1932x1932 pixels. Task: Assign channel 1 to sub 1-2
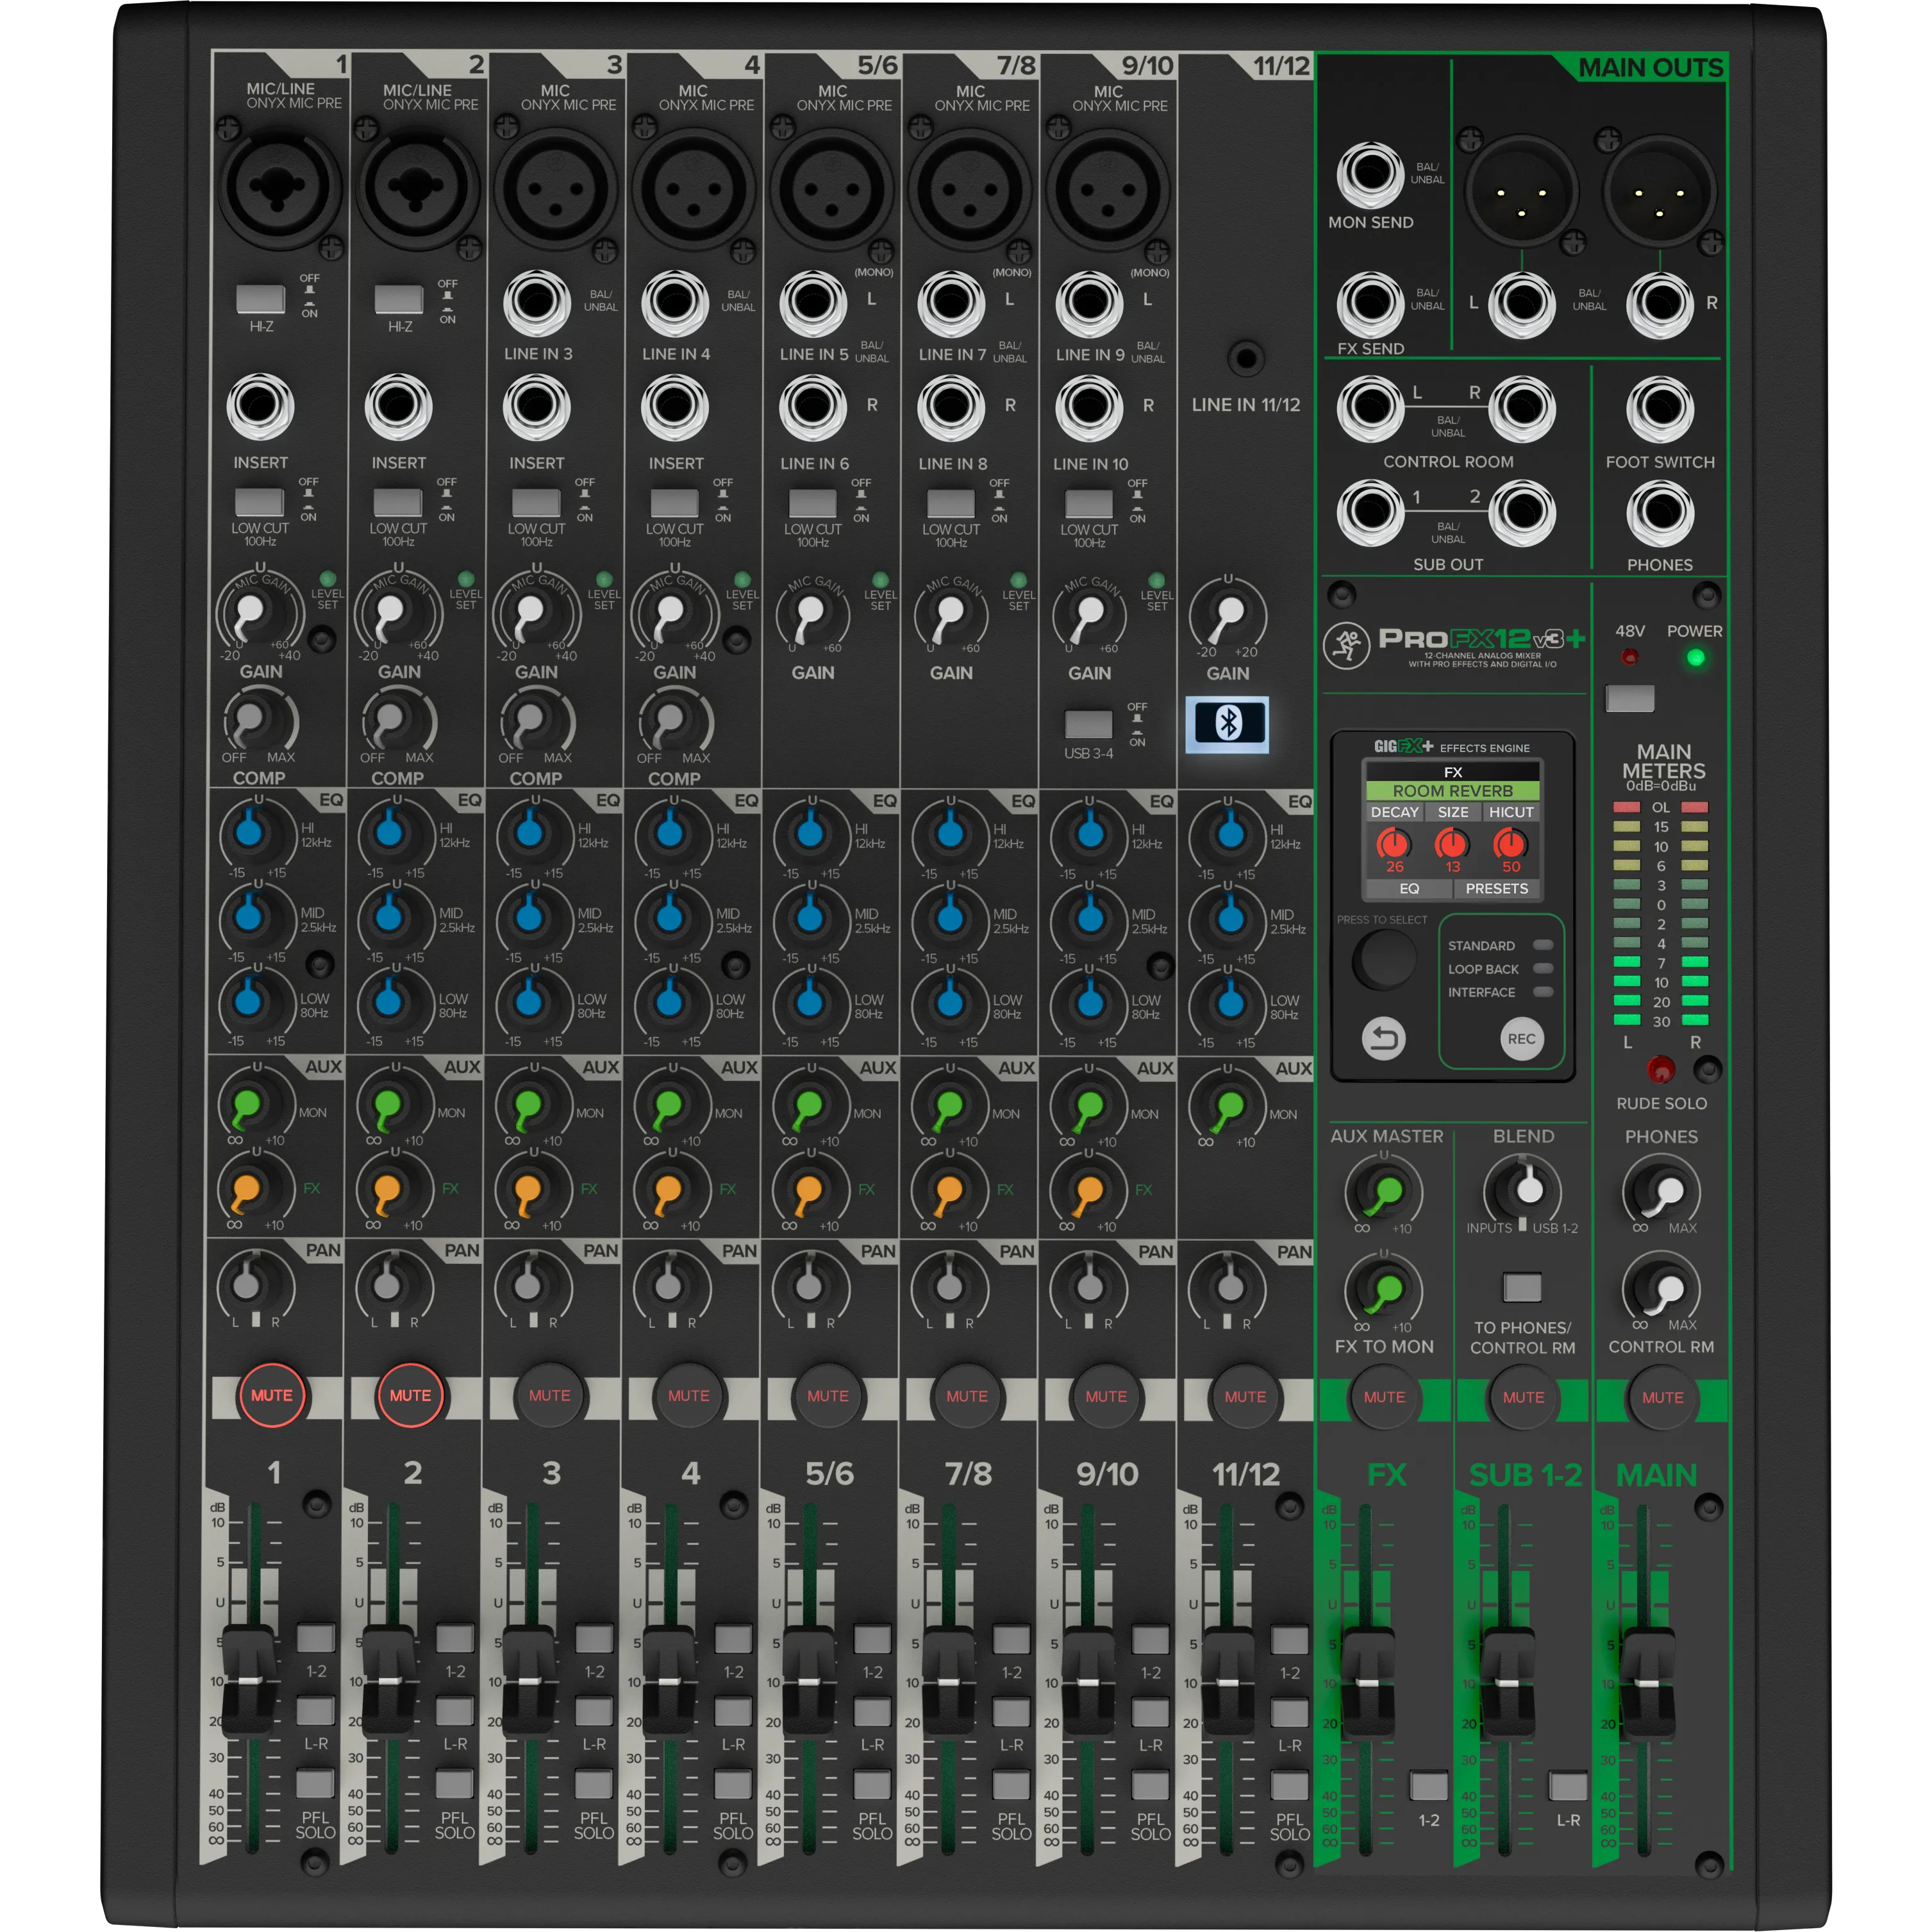316,1638
